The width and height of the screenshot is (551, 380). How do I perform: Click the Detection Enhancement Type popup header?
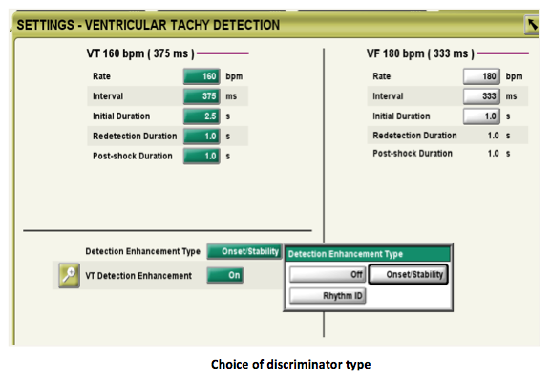coord(368,254)
